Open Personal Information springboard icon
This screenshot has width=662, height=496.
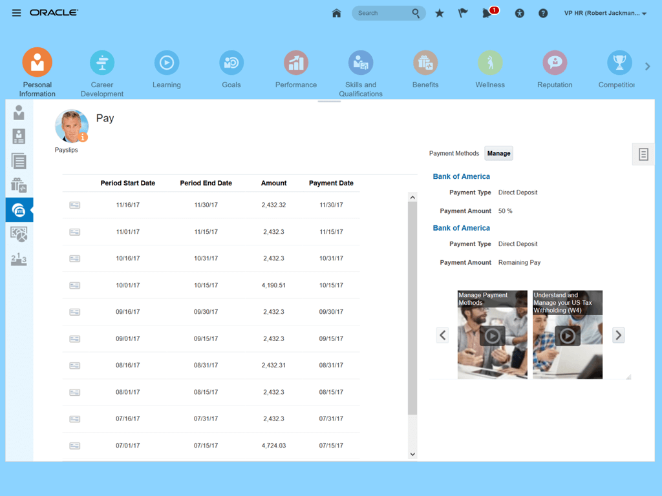(x=37, y=63)
